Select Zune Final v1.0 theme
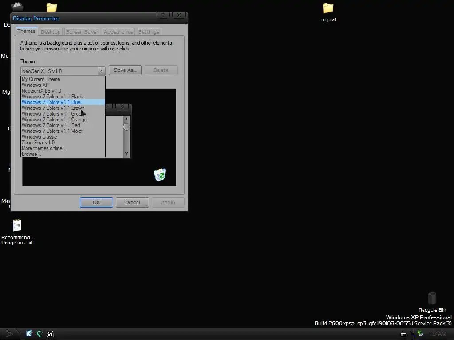The height and width of the screenshot is (340, 454). [63, 143]
